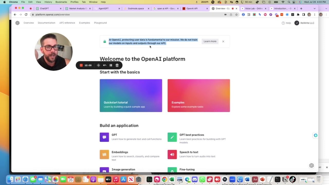Open the Fine-tuning guide

click(x=187, y=170)
